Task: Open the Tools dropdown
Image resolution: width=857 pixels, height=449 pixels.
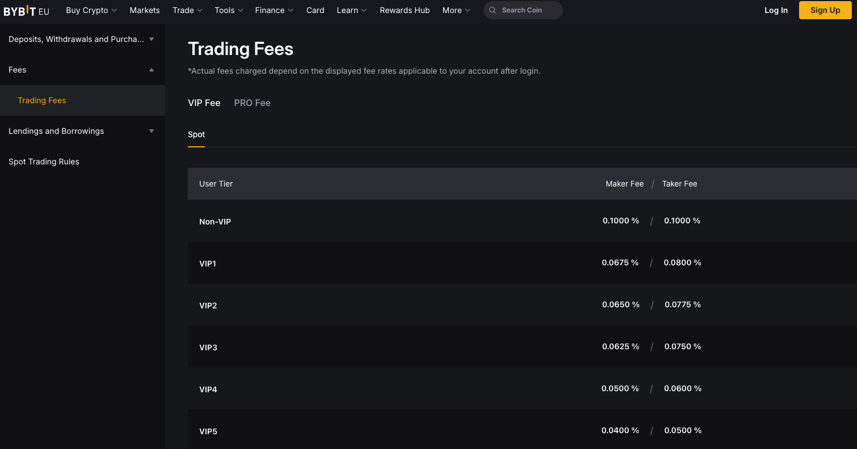Action: pyautogui.click(x=229, y=10)
